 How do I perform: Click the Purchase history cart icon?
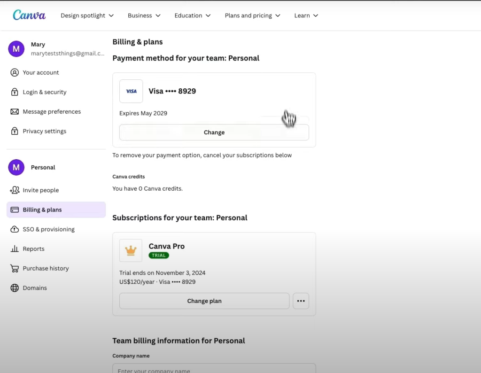(x=15, y=268)
